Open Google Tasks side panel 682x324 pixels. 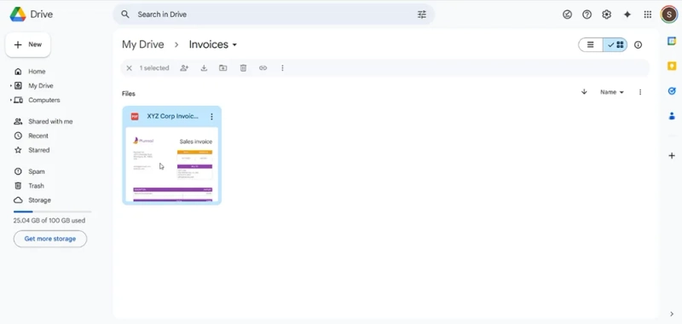coord(672,91)
